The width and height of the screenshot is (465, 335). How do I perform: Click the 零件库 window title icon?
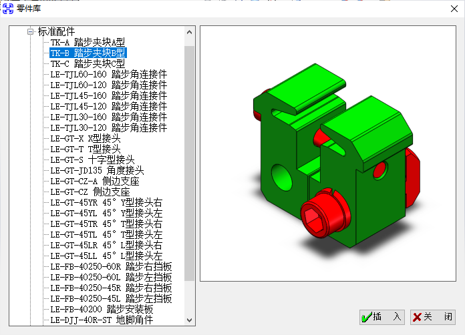point(9,8)
